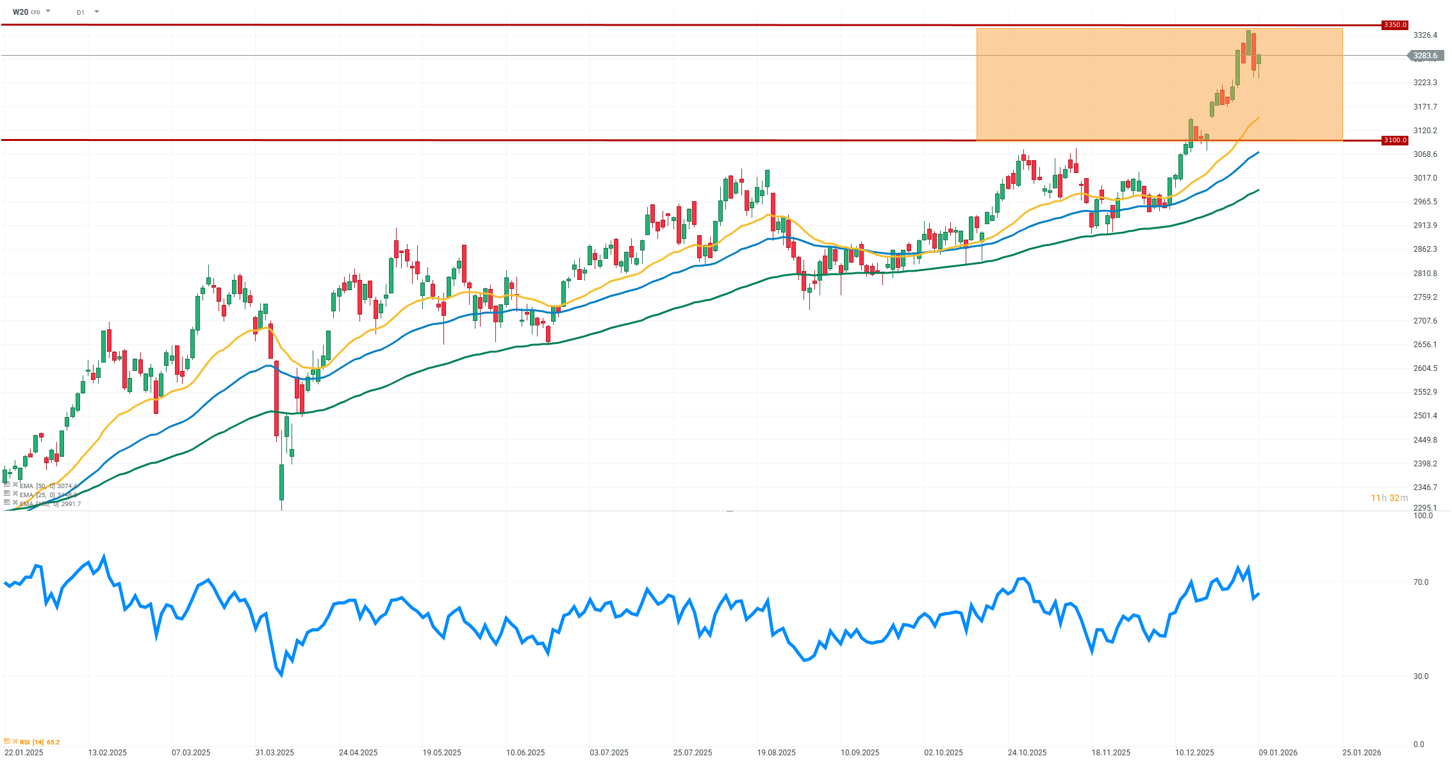Delete the EMA 100 indicator

click(15, 503)
